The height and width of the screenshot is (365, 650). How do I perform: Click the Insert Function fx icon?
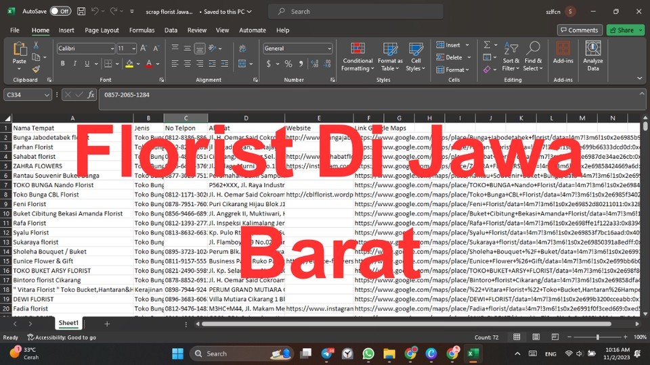tap(91, 95)
